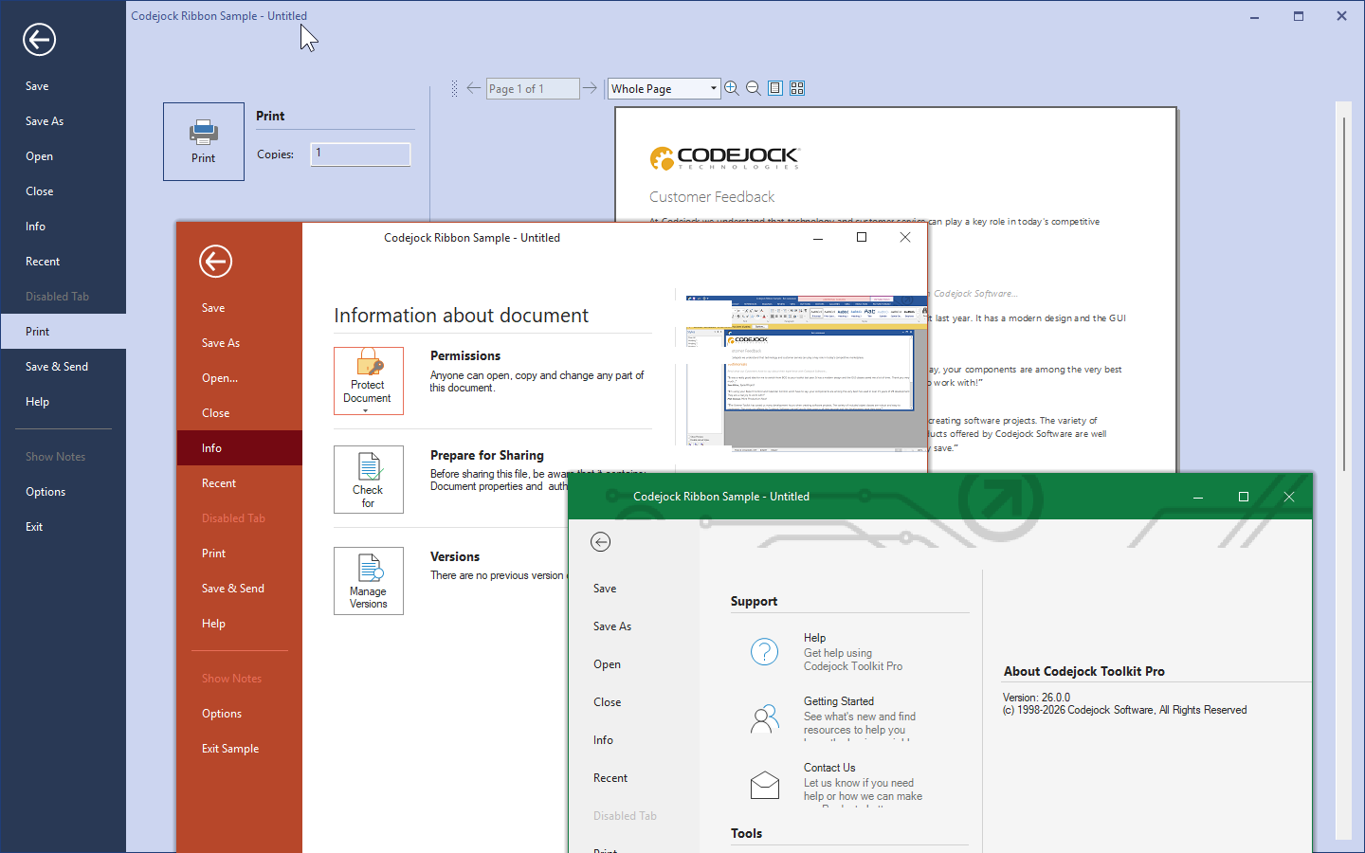Viewport: 1365px width, 853px height.
Task: Click the Manage Versions button
Action: 369,581
